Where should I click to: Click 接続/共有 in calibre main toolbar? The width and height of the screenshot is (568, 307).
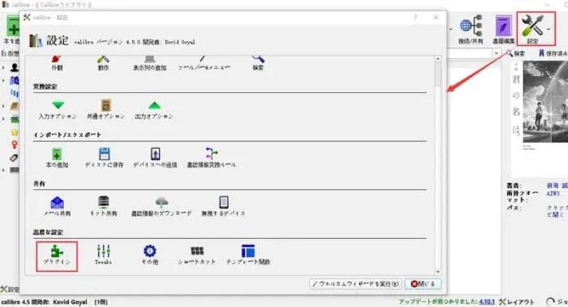click(471, 30)
